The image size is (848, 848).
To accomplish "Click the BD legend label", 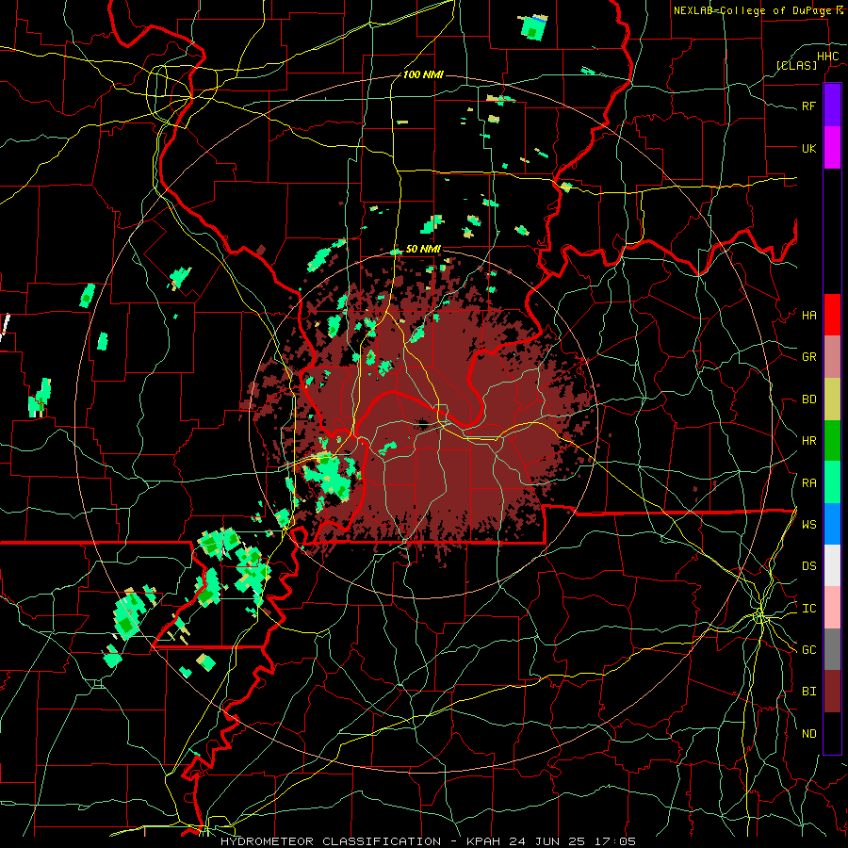I will click(x=809, y=400).
